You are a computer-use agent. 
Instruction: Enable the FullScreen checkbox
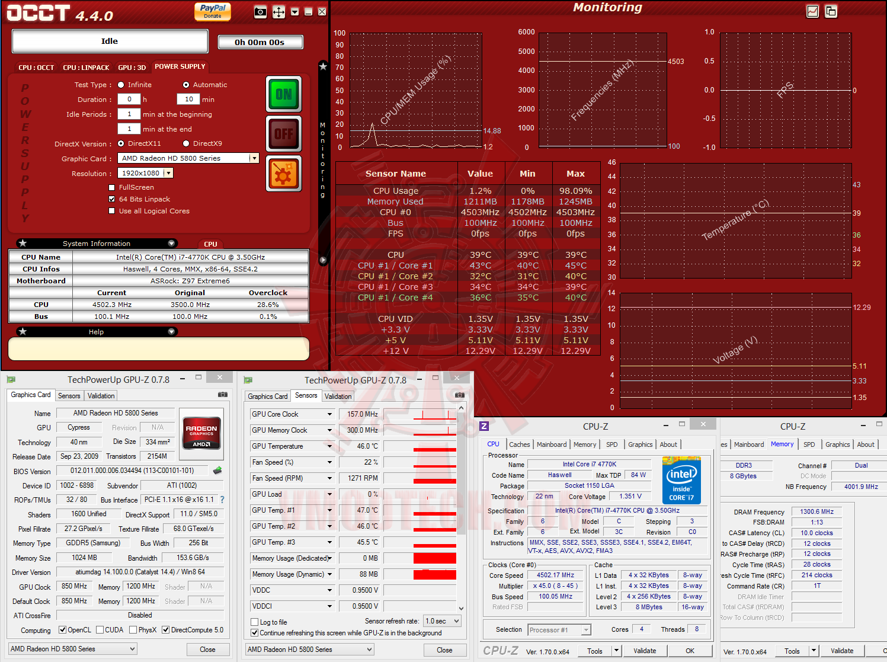point(111,187)
